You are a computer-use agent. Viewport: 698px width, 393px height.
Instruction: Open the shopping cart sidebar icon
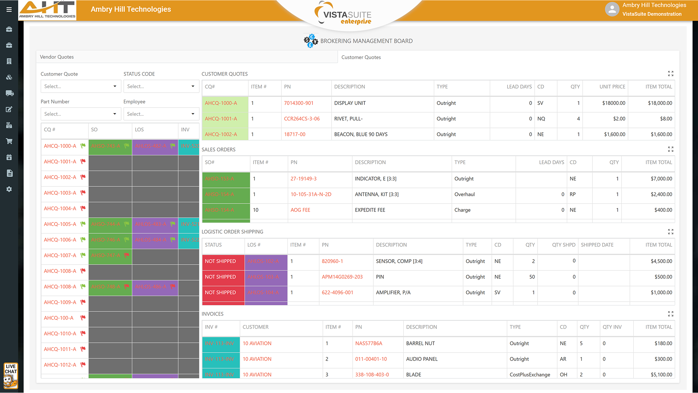tap(9, 141)
